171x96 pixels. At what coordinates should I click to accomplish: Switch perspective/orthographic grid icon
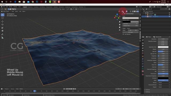(x=119, y=30)
